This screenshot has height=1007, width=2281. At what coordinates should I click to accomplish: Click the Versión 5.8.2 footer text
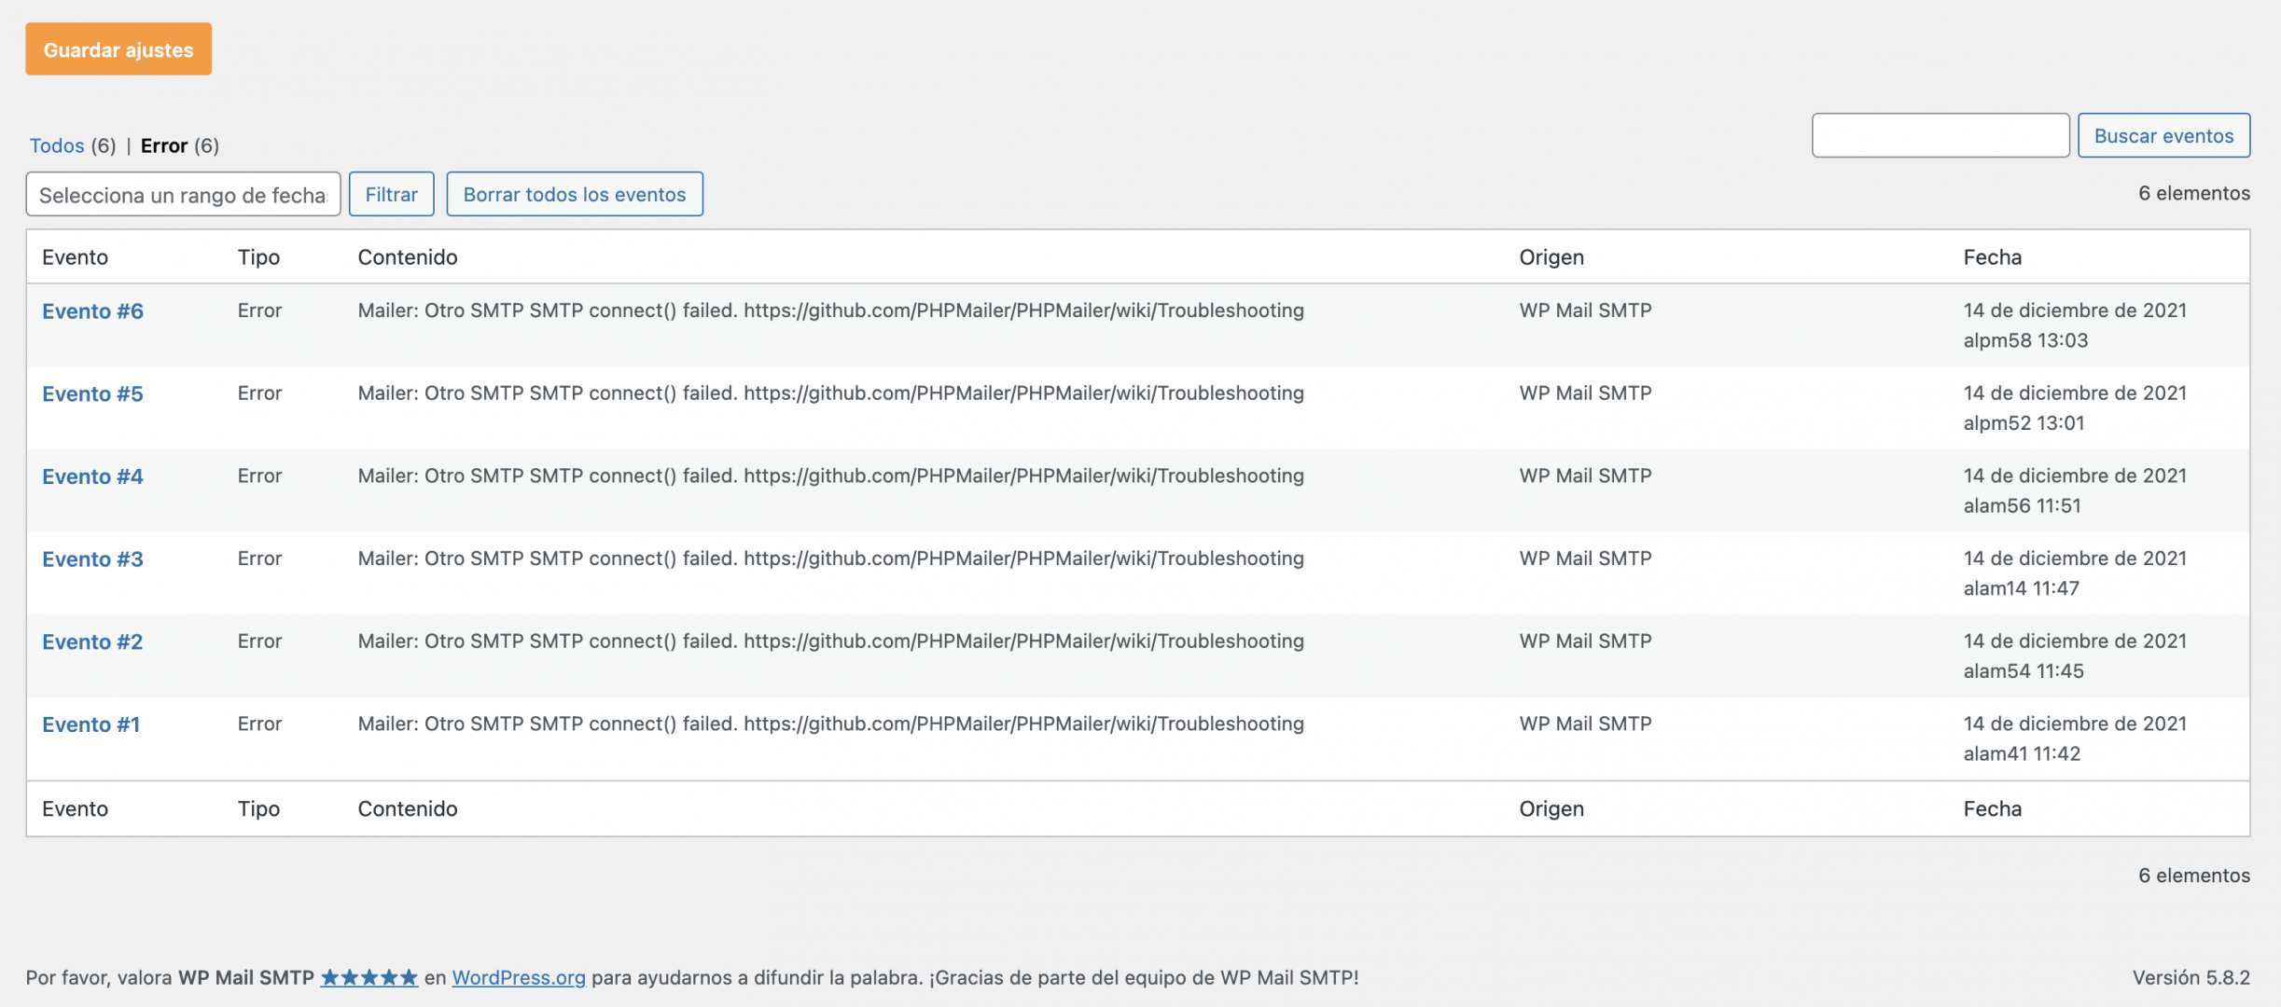[2191, 977]
